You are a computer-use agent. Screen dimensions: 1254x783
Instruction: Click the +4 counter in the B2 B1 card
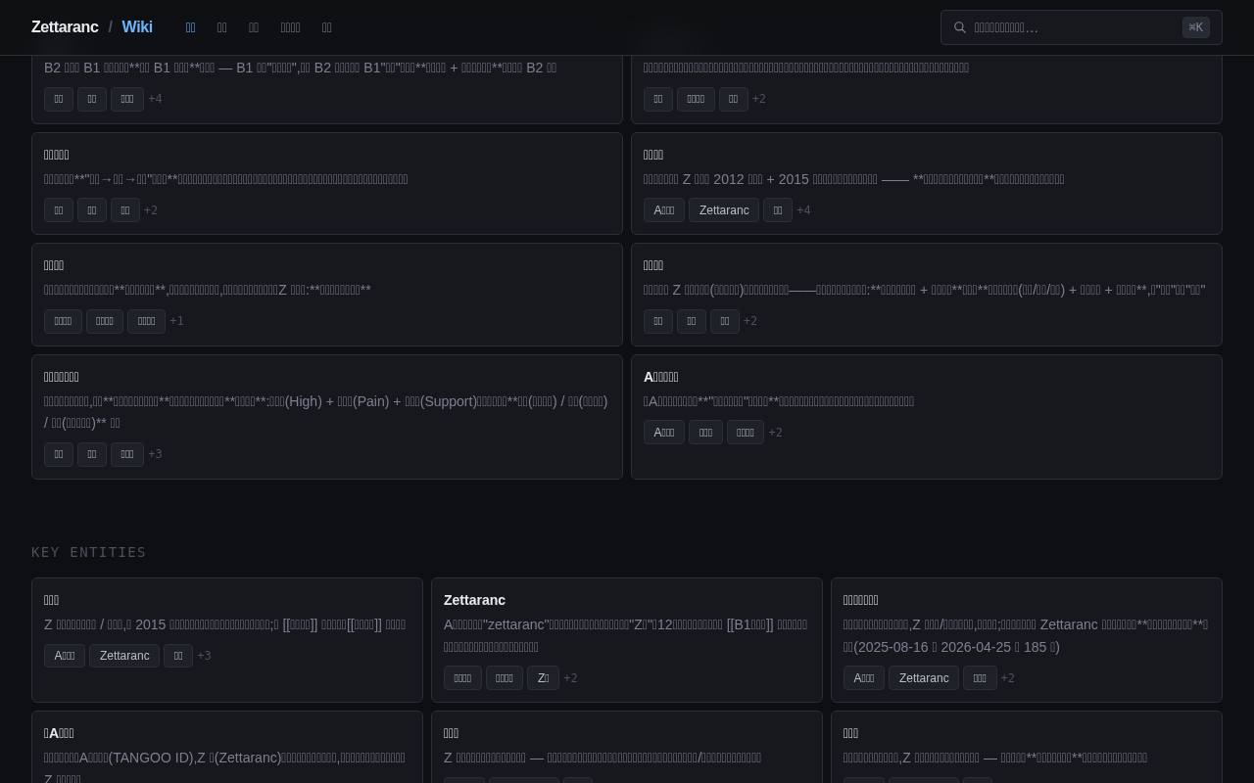click(x=155, y=99)
